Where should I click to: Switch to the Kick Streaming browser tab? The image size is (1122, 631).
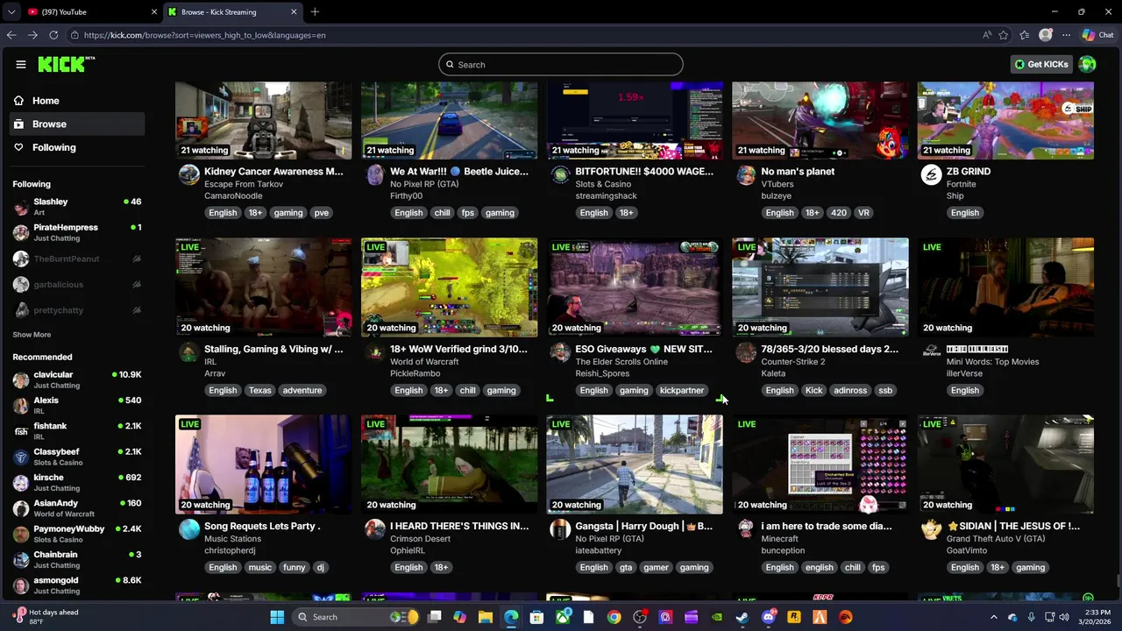[232, 12]
